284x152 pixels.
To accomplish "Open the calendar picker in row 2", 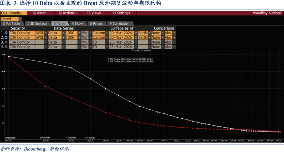I will [x=136, y=38].
